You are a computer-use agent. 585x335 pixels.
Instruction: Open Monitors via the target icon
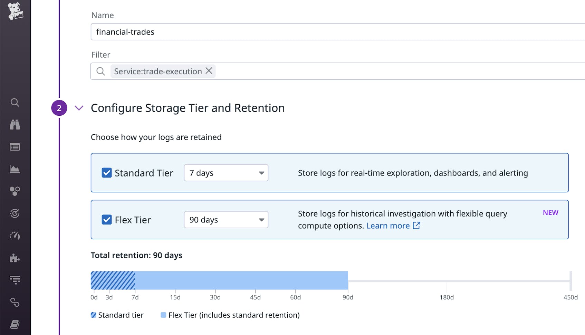(x=15, y=213)
